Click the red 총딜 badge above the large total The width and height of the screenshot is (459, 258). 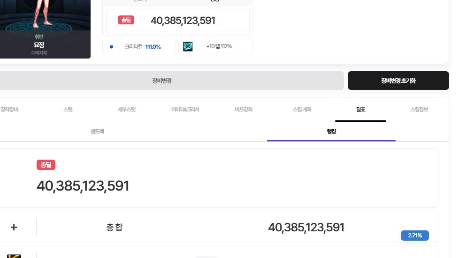(46, 165)
